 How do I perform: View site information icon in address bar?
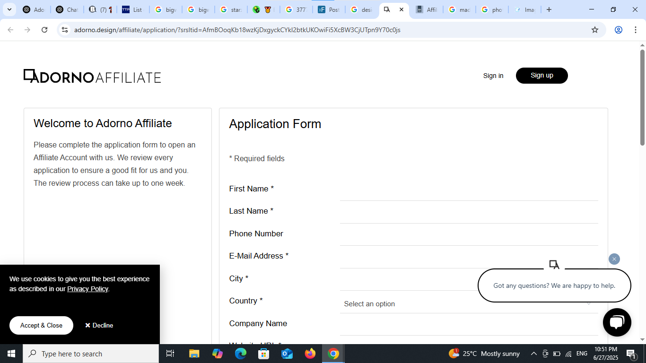pyautogui.click(x=65, y=30)
